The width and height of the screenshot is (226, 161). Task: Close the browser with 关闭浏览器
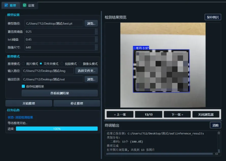tap(206, 114)
